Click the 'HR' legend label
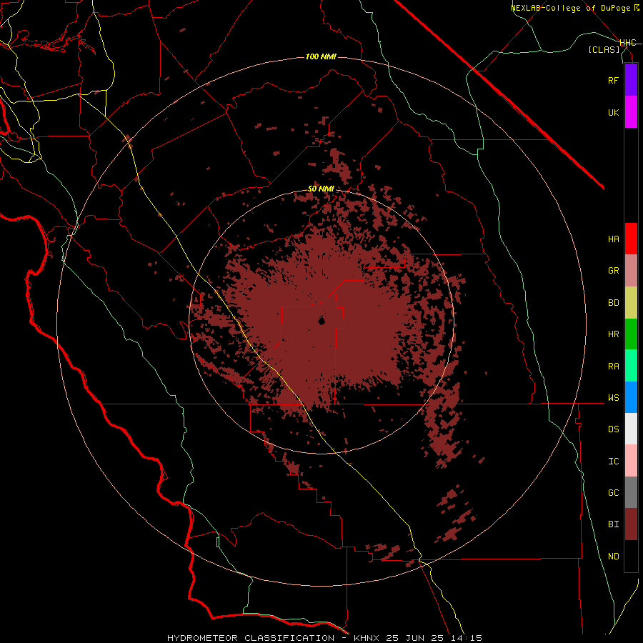The width and height of the screenshot is (643, 643). coord(613,334)
